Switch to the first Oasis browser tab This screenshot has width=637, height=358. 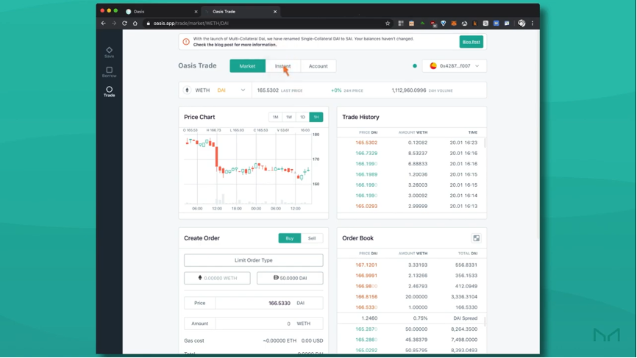162,11
